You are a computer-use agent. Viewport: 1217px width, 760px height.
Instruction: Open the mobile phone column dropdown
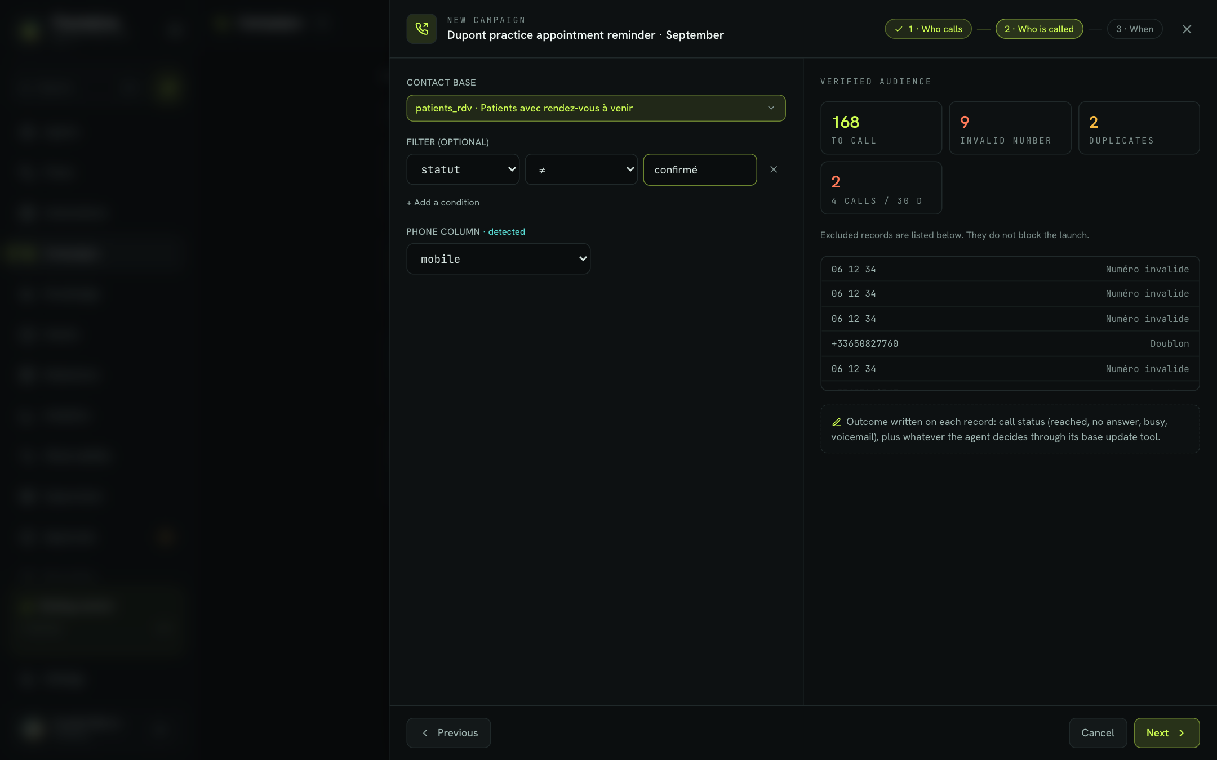(x=498, y=259)
